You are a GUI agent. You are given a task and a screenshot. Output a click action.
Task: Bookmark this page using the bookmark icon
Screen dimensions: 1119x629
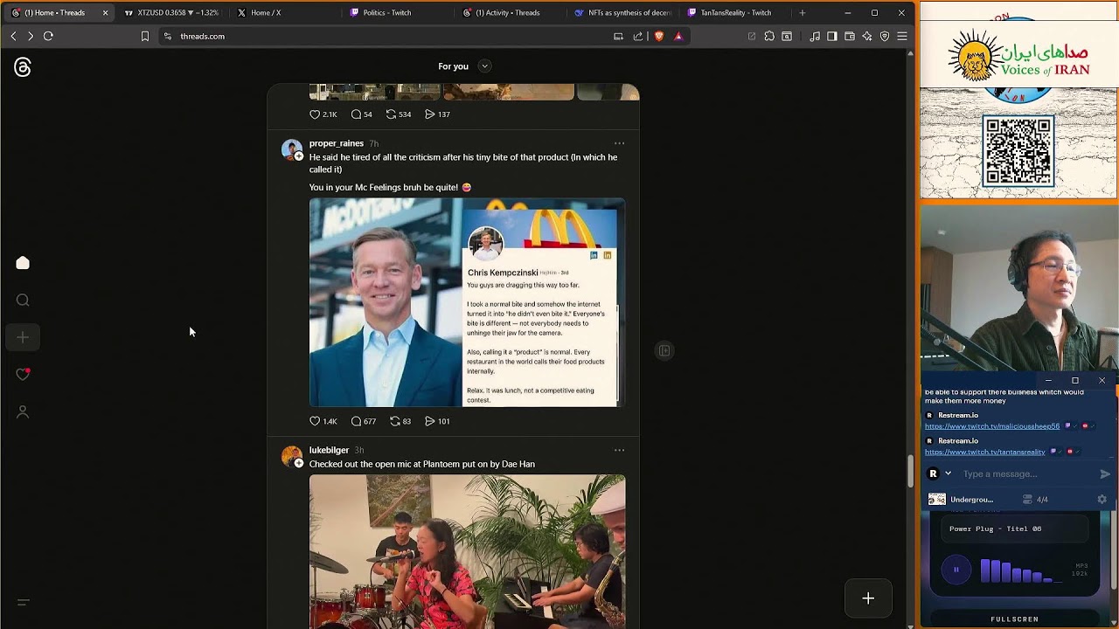[x=145, y=36]
